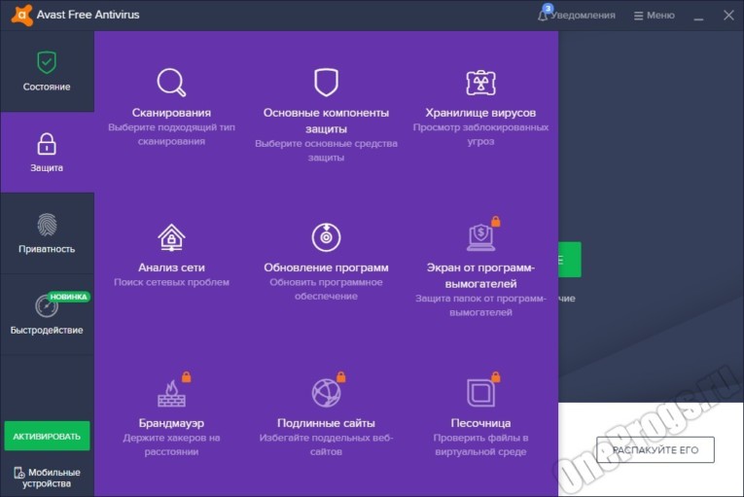Click the Брандмауэр firewall icon
The width and height of the screenshot is (744, 497).
pyautogui.click(x=171, y=393)
